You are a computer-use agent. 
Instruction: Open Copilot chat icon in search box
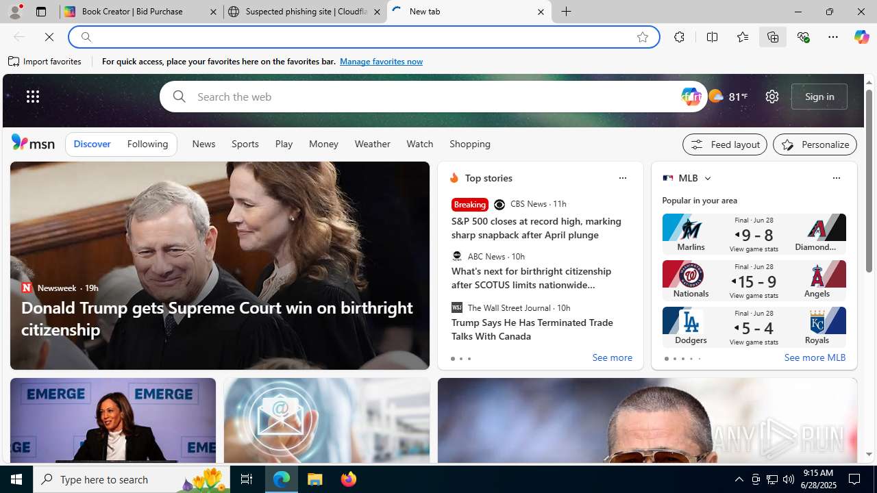(x=691, y=97)
